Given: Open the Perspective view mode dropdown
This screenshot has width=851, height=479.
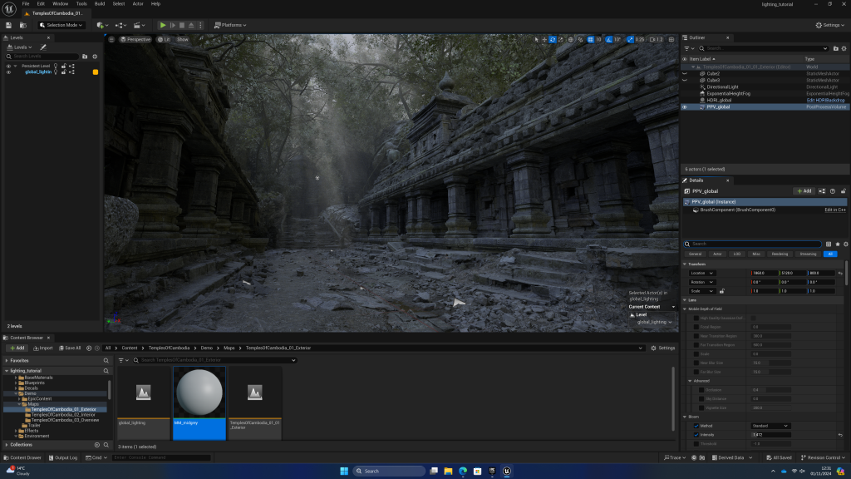Looking at the screenshot, I should (x=135, y=40).
